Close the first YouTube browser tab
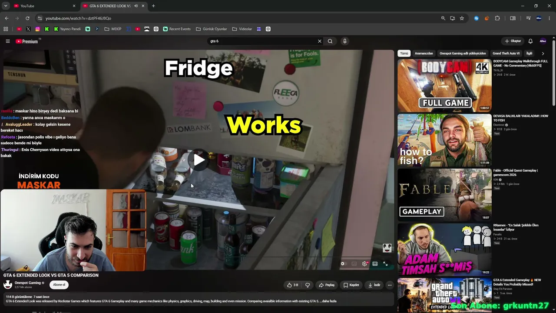This screenshot has width=556, height=313. [74, 6]
